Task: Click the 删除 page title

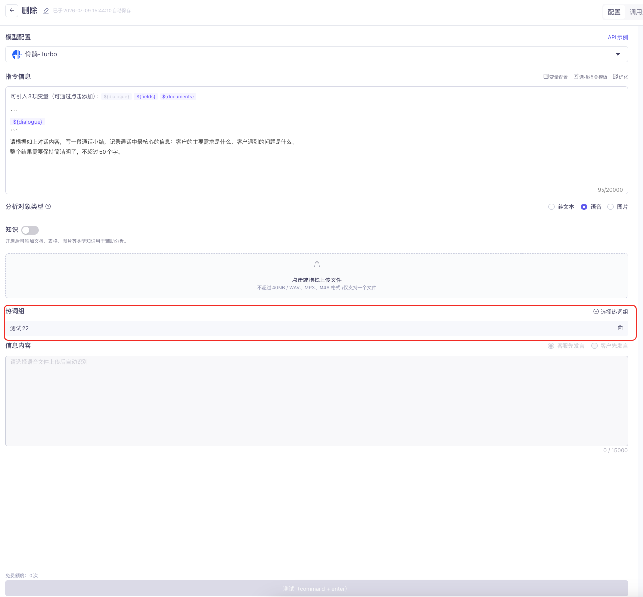Action: 29,11
